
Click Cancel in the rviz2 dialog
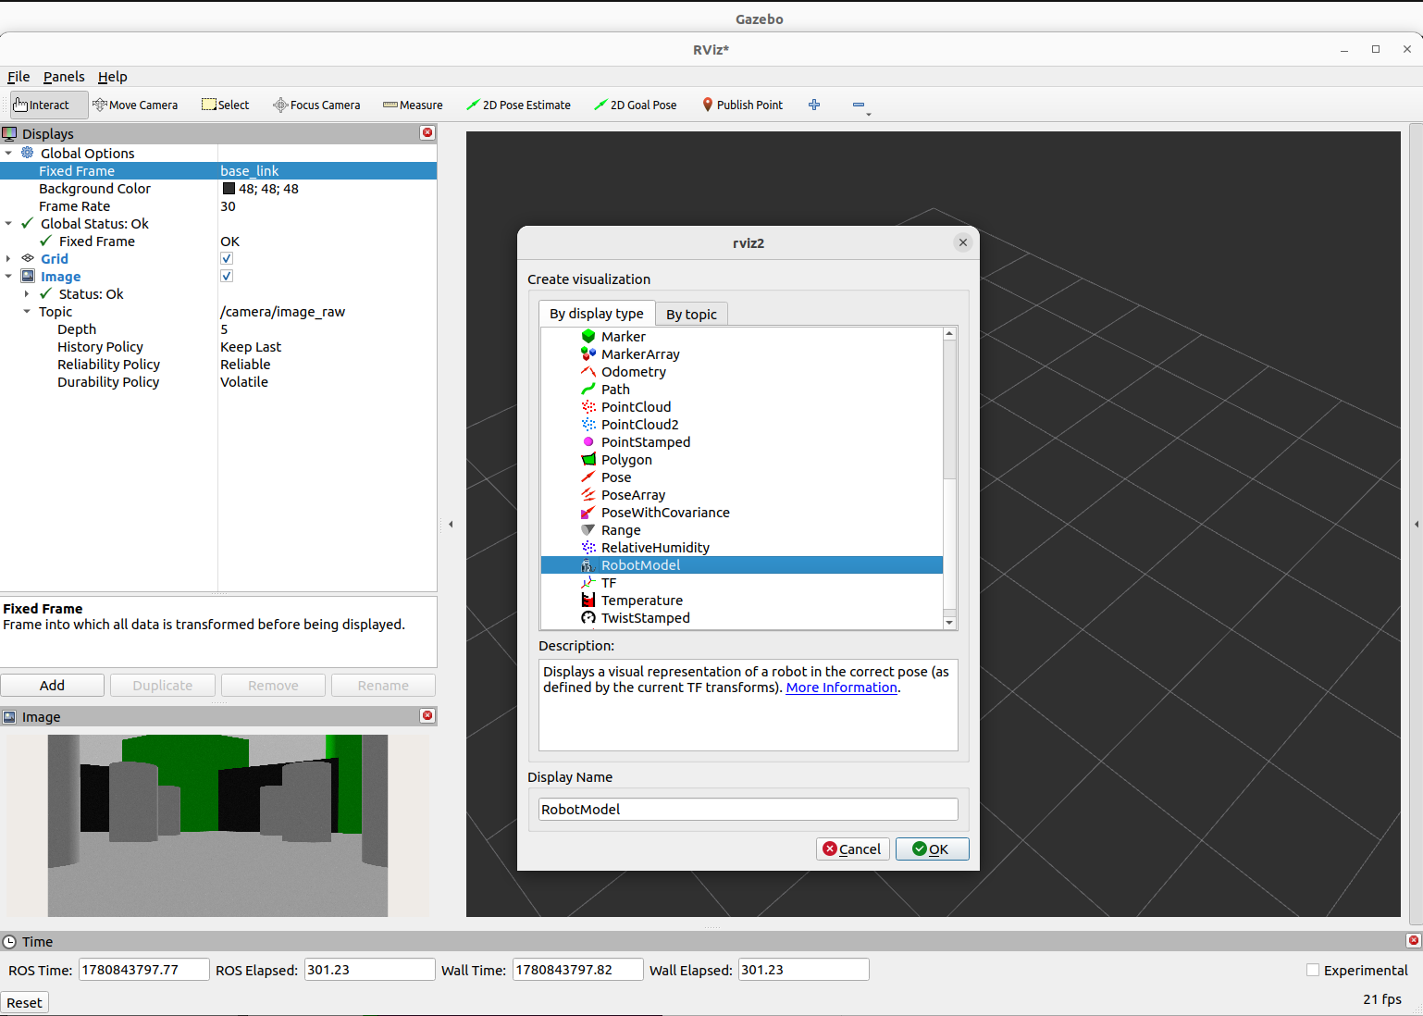pyautogui.click(x=852, y=849)
